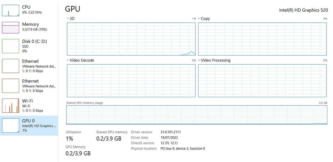Click the Video Processing graph area
This screenshot has width=333, height=162.
262,81
